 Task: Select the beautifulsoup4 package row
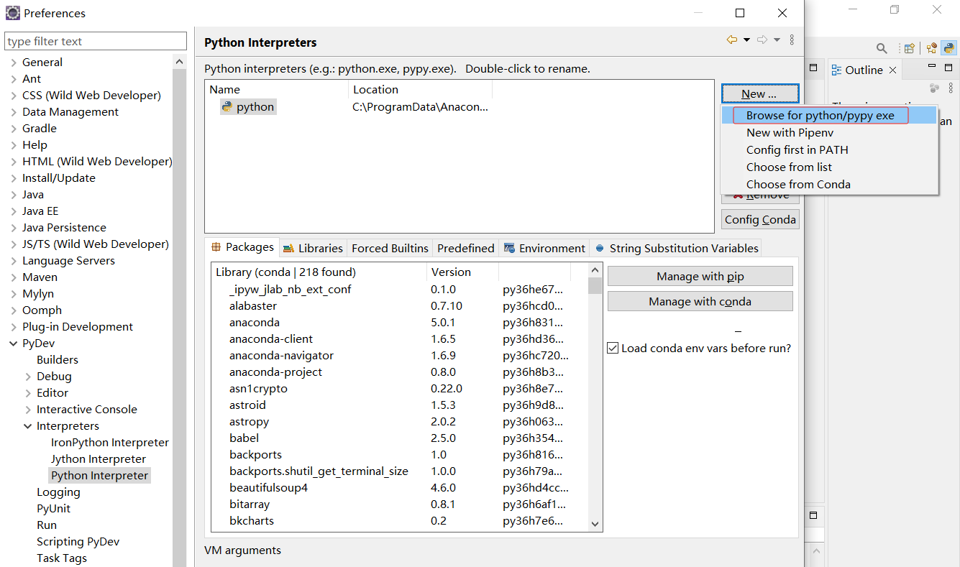(400, 488)
